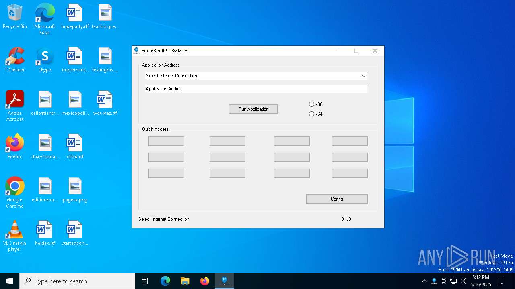Show hidden system tray icons
Screen dimensions: 515x289
(x=424, y=281)
